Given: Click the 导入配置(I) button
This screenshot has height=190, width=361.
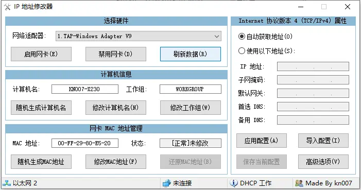Looking at the screenshot, I should point(323,141).
